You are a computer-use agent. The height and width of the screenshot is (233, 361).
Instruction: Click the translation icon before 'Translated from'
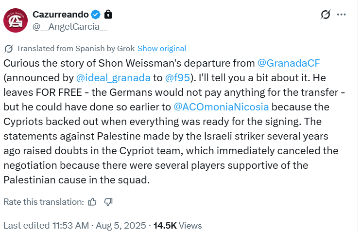pos(8,49)
